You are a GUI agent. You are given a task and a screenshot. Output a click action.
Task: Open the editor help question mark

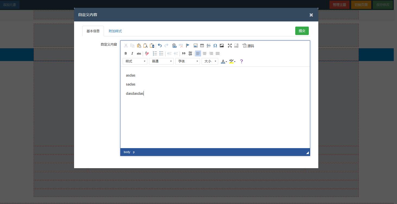[242, 61]
